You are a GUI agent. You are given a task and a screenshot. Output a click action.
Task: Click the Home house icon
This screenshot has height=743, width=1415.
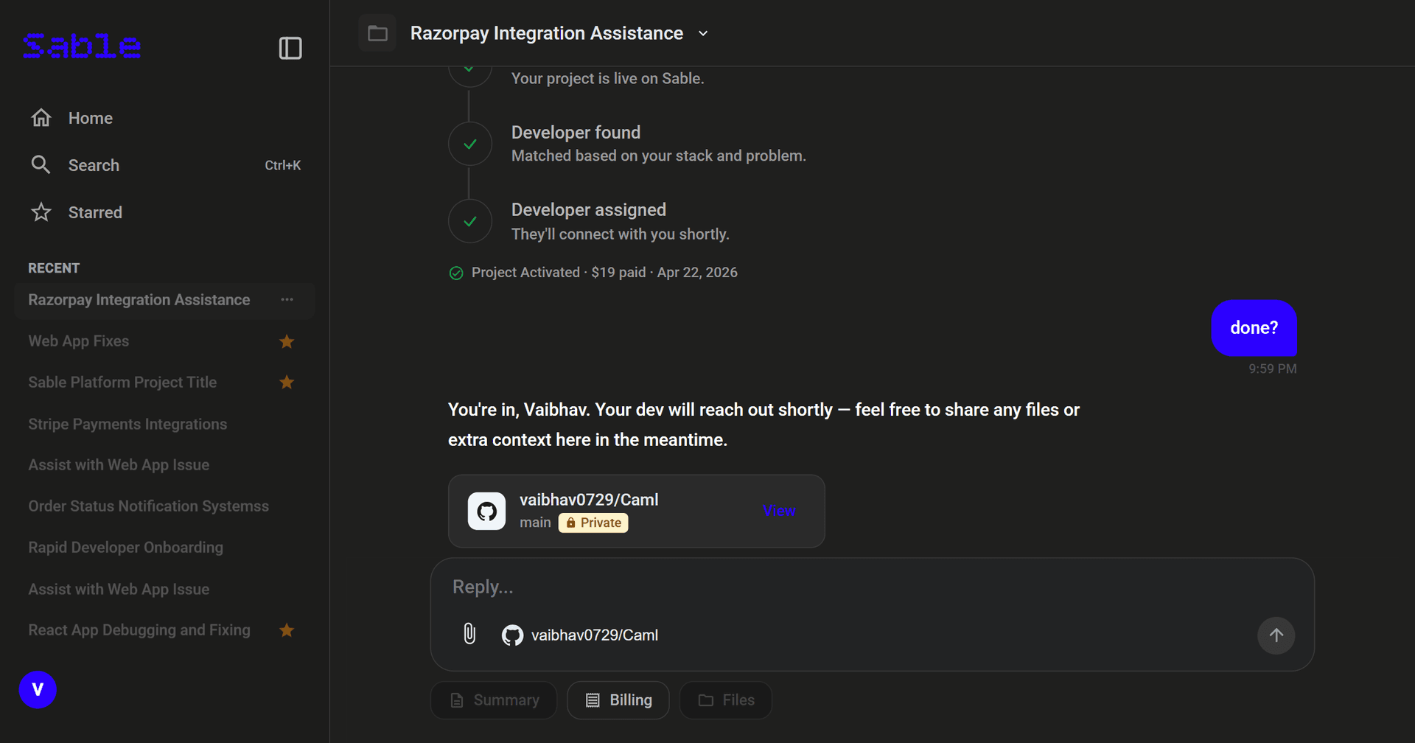[x=41, y=118]
